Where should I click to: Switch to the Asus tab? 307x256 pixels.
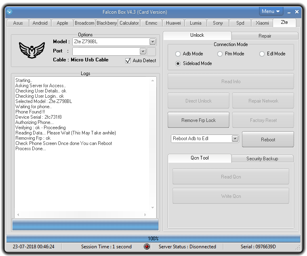pyautogui.click(x=18, y=23)
